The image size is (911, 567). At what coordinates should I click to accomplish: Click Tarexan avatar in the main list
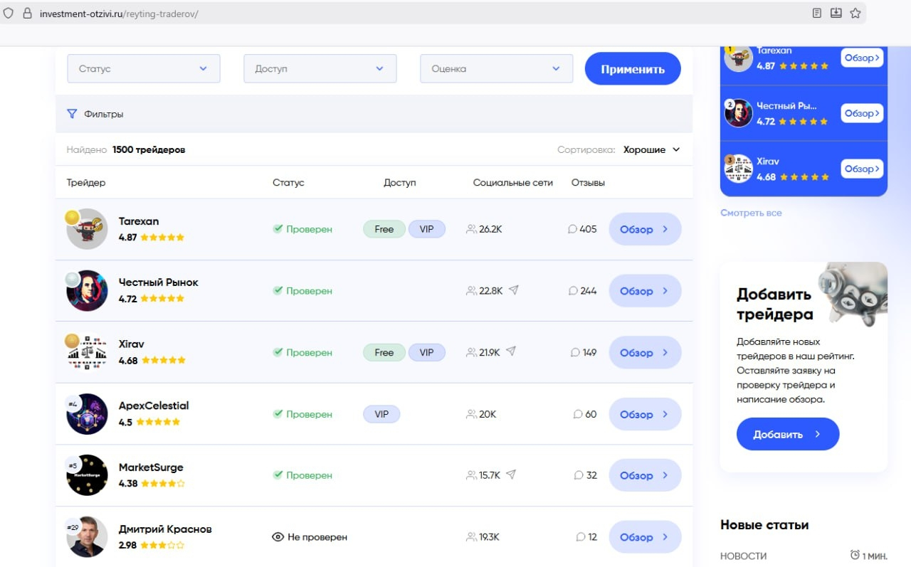87,229
